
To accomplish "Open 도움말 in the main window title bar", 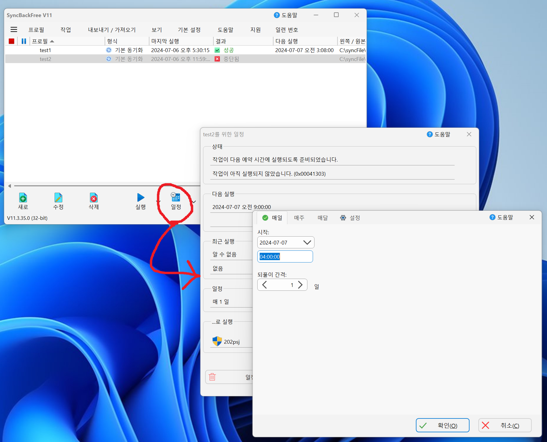I will pos(285,15).
